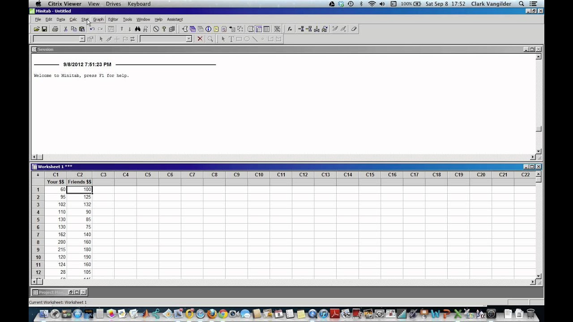Select cell containing 'Friends $$'

click(80, 182)
